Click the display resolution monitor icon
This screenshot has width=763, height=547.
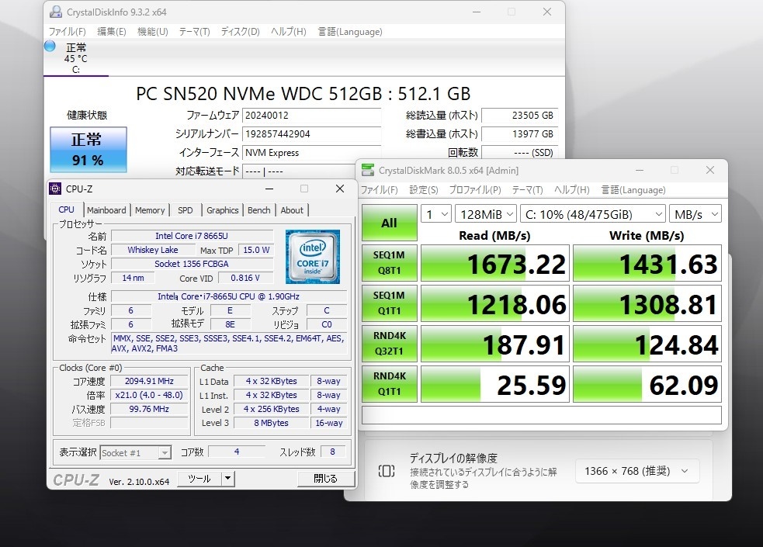[x=387, y=471]
